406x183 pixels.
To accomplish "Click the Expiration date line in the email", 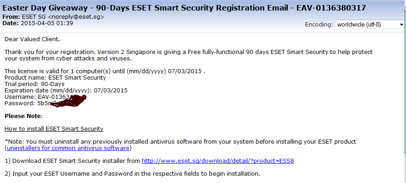I will tap(66, 91).
